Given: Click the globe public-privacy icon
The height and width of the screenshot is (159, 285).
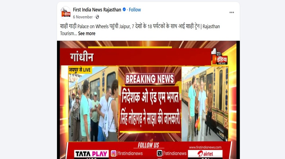Looking at the screenshot, I should click(98, 17).
